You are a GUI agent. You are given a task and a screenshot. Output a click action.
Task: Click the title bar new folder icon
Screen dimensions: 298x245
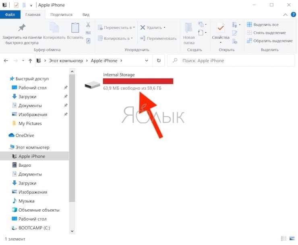point(24,5)
